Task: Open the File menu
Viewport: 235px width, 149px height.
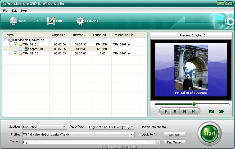Action: 5,11
